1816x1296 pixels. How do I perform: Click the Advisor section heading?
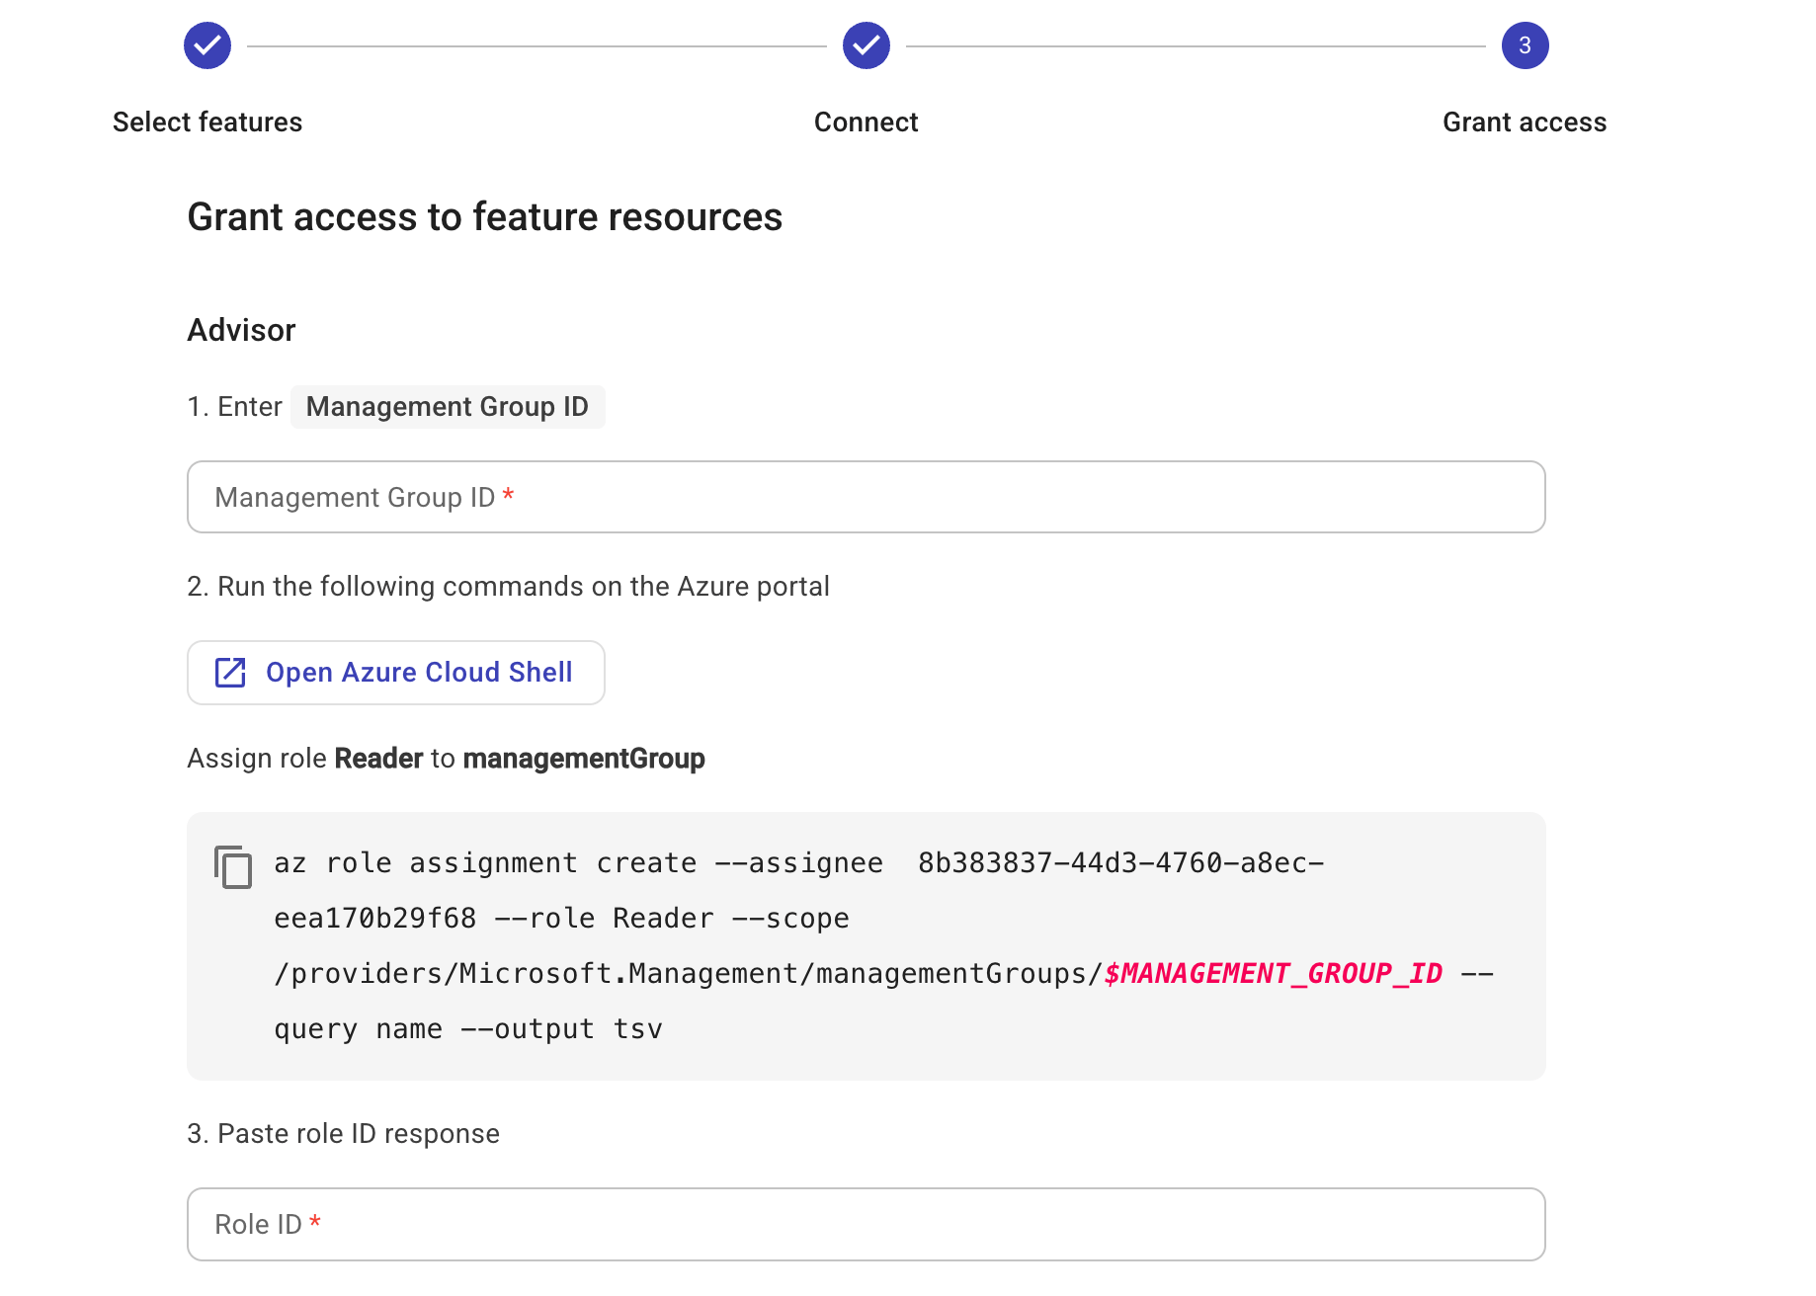click(x=240, y=329)
